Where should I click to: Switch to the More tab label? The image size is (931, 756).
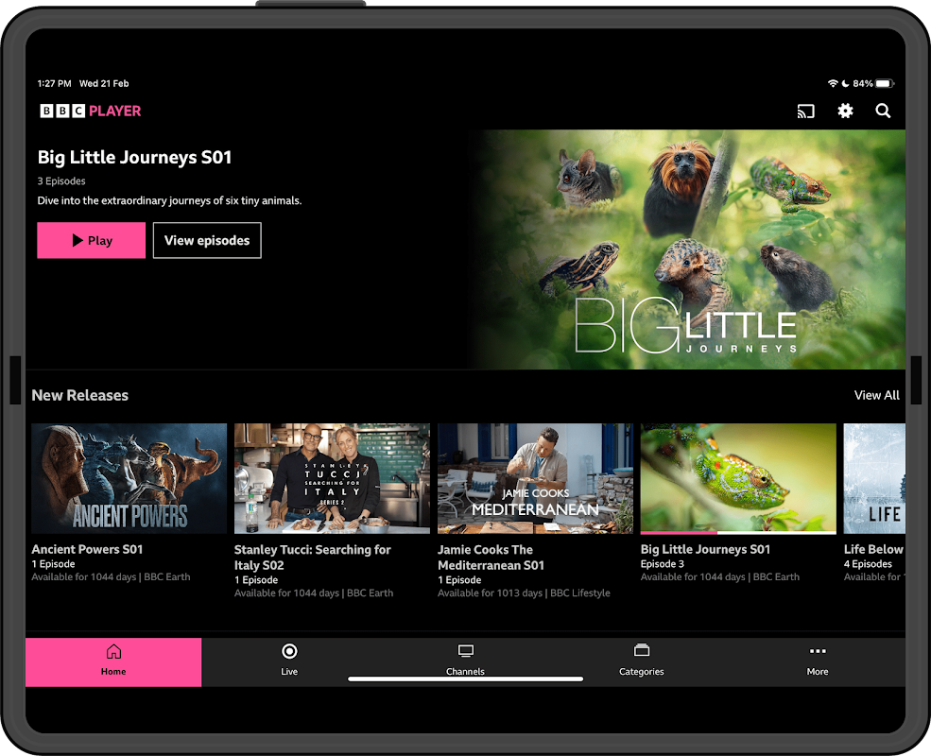click(818, 672)
